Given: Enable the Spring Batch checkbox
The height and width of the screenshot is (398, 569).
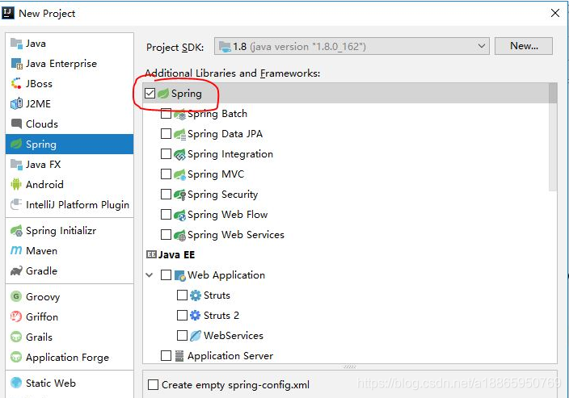Looking at the screenshot, I should [166, 114].
